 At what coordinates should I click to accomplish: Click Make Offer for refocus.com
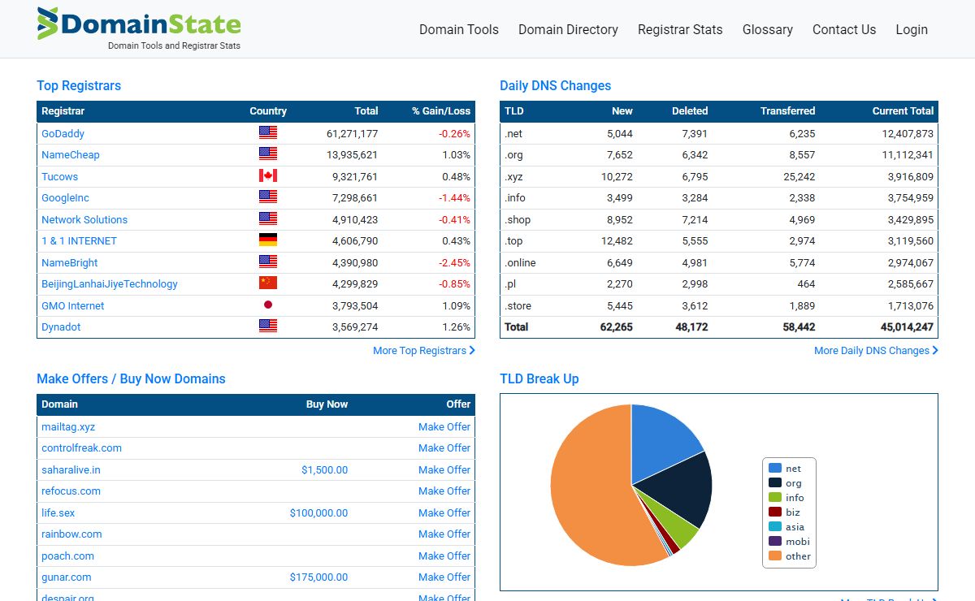444,491
